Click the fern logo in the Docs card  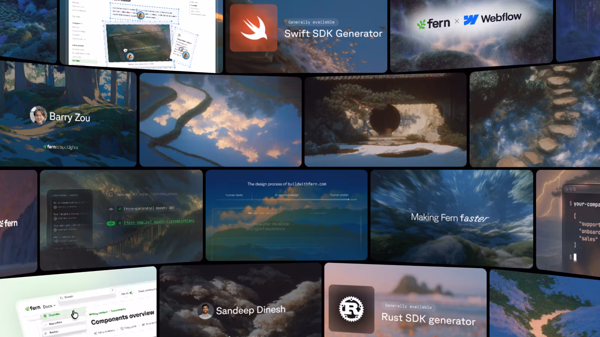[x=33, y=308]
